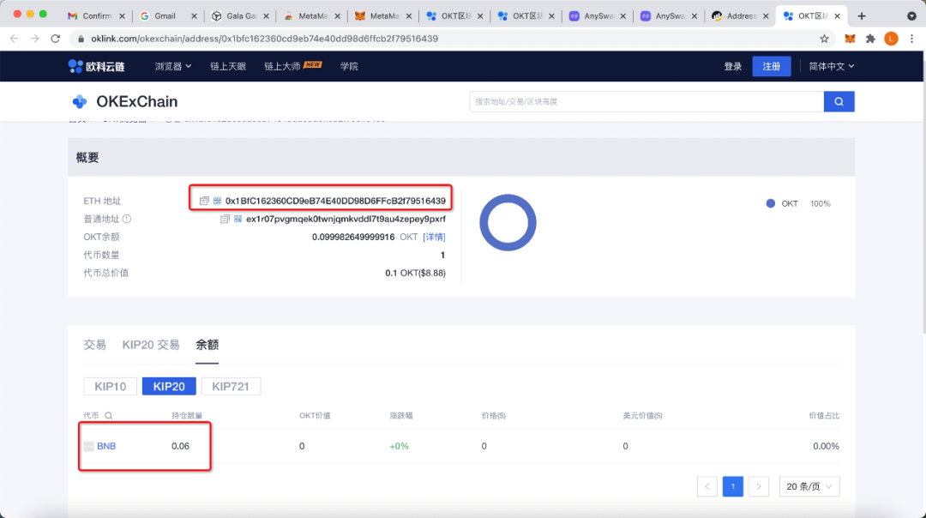The image size is (926, 518).
Task: Click the OKT legend blue dot
Action: pos(770,203)
